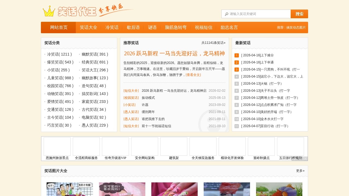Open 更多» in the 笑话图片大全 section

pos(300,171)
